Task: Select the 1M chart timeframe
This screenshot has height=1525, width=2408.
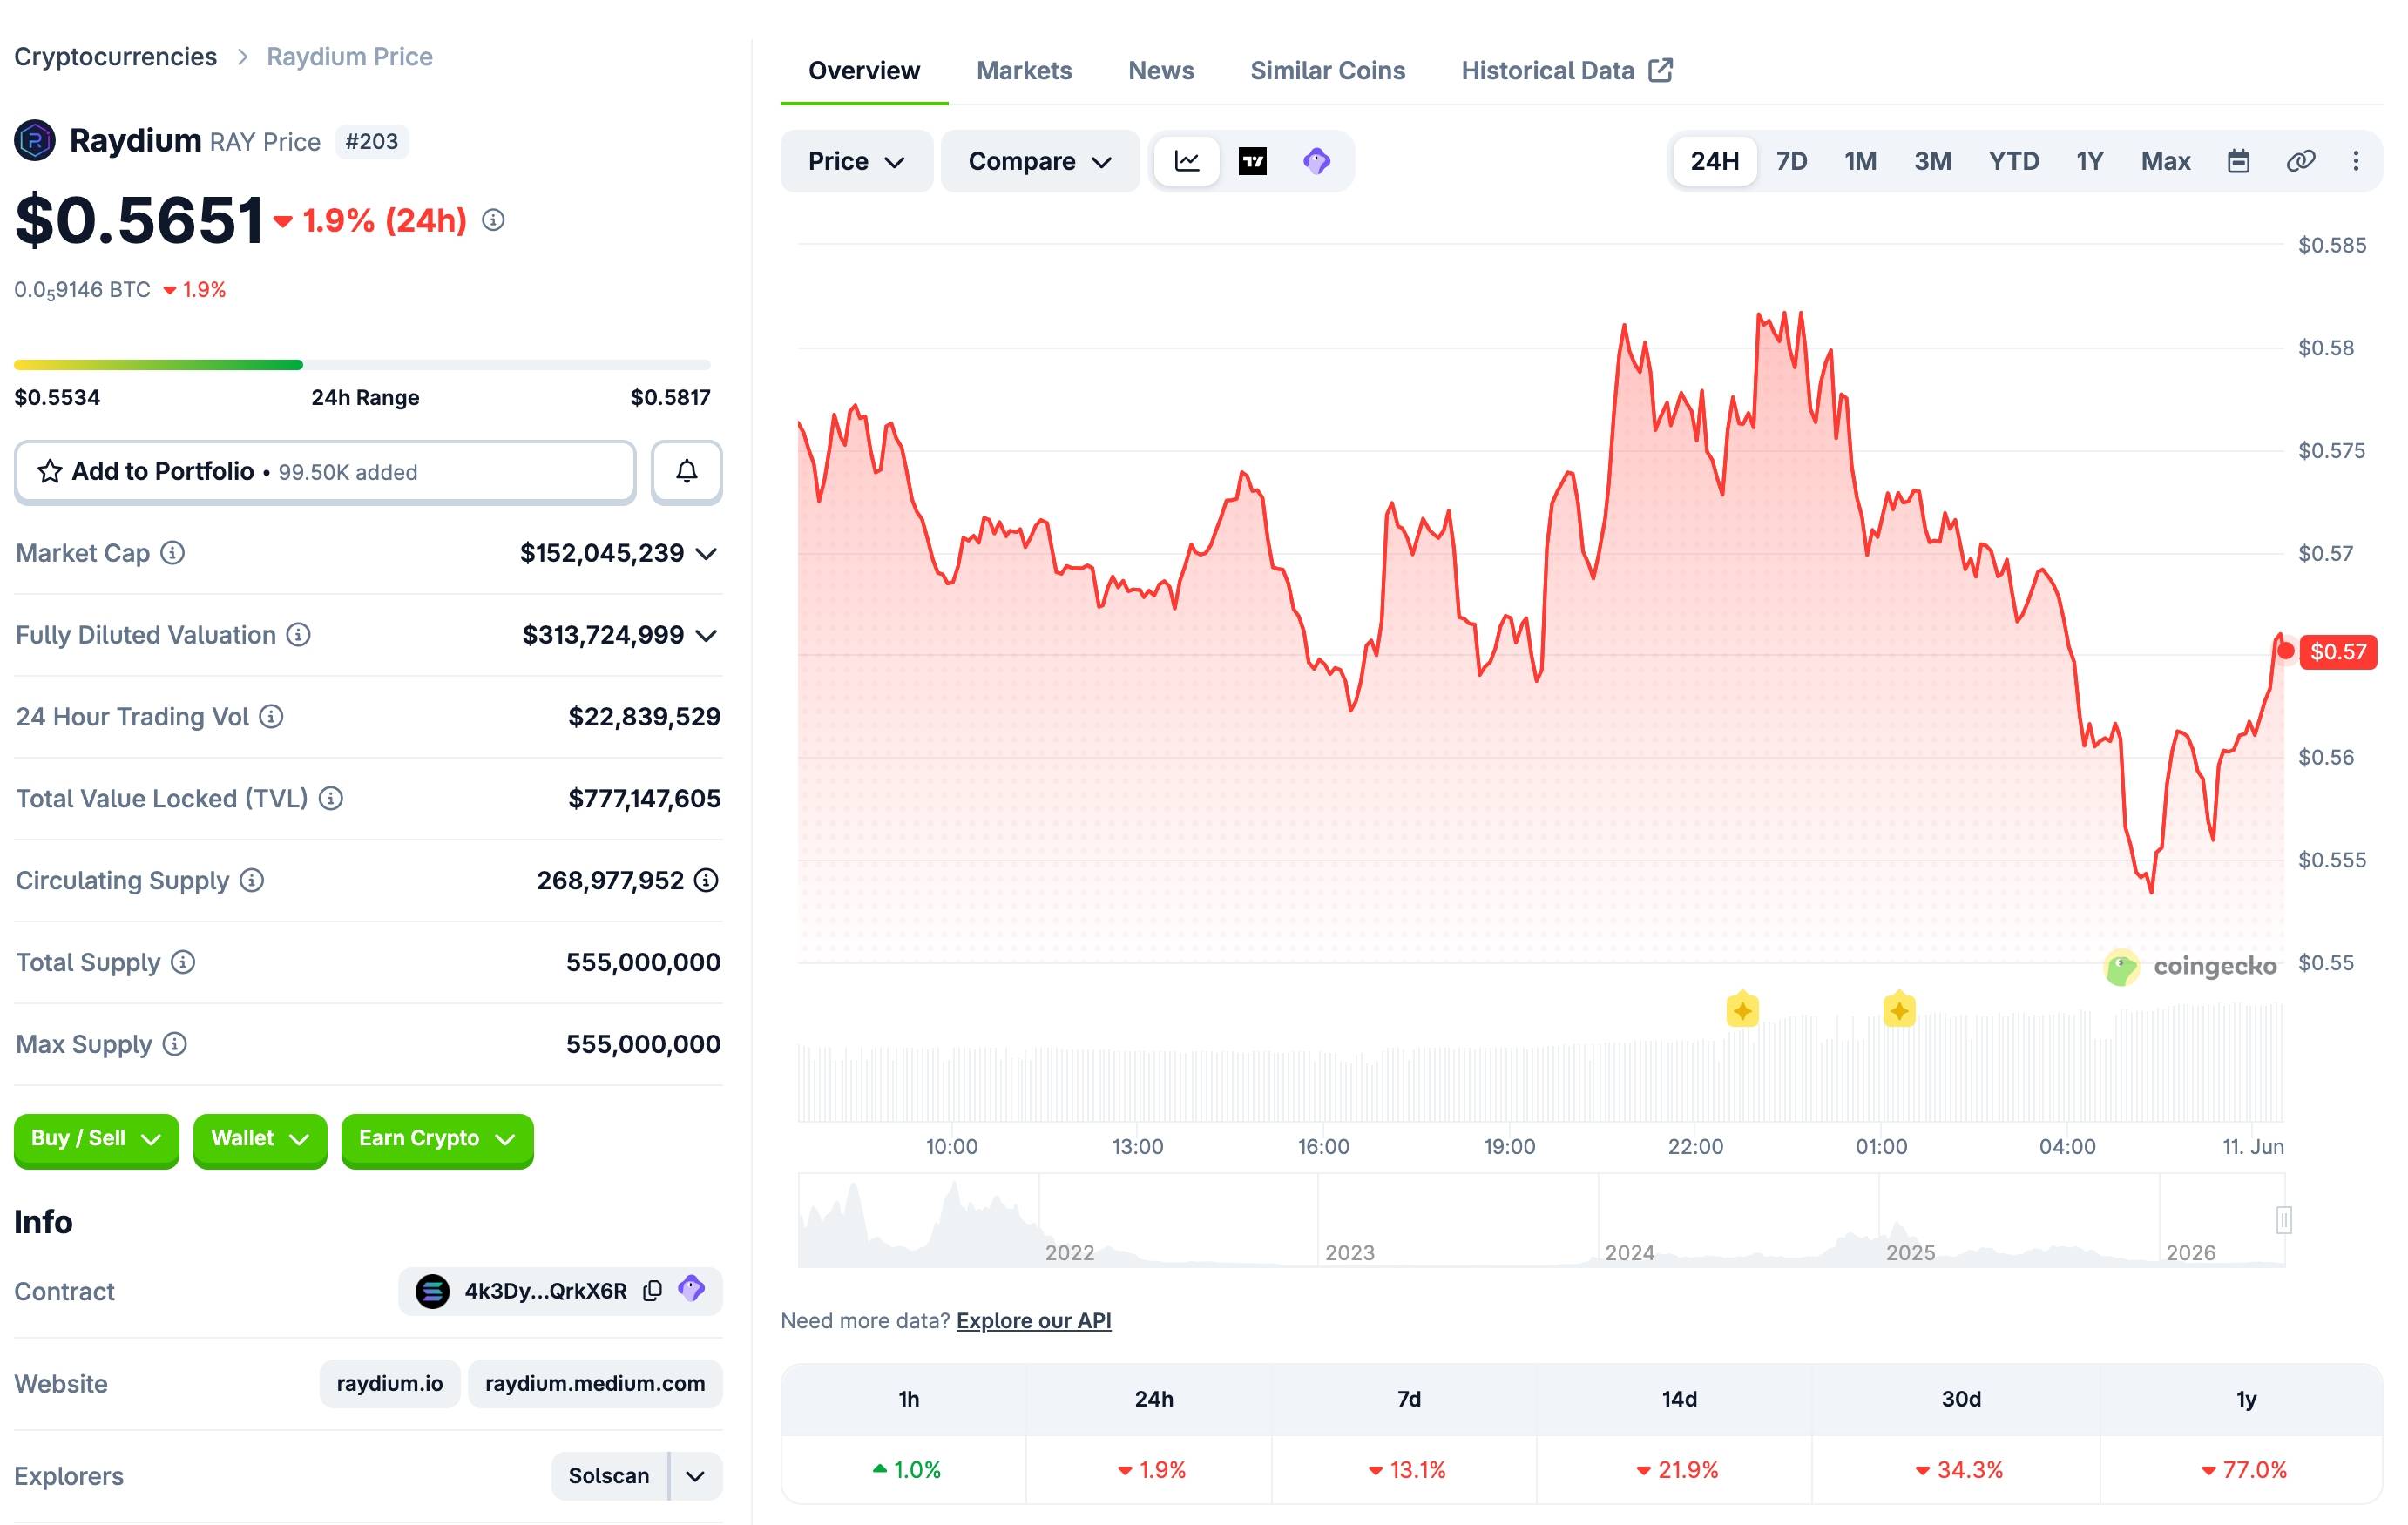Action: pyautogui.click(x=1860, y=161)
